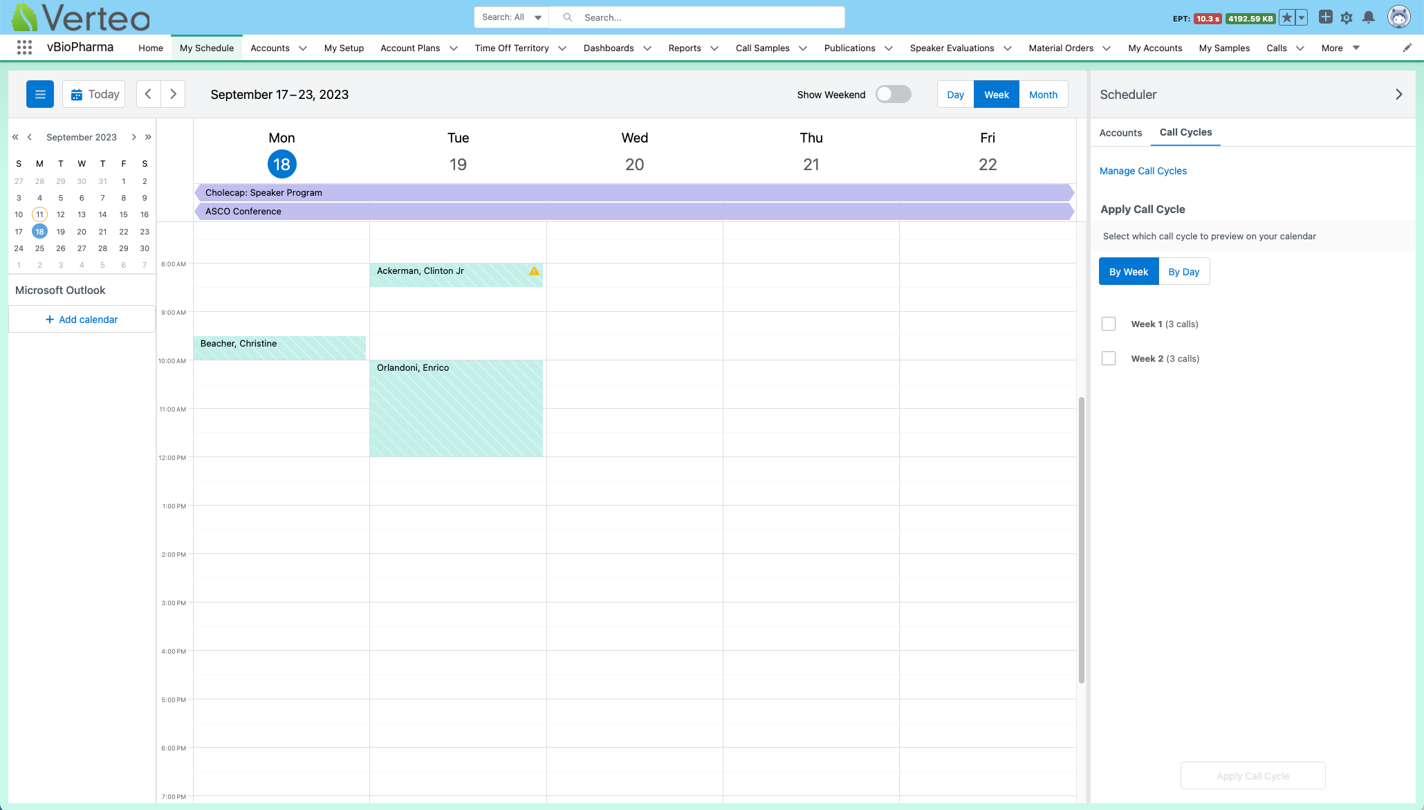Click the notifications bell icon
The height and width of the screenshot is (810, 1424).
[1368, 18]
